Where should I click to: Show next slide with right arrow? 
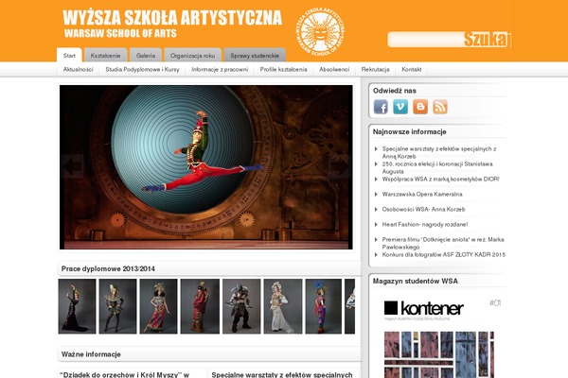pos(340,166)
